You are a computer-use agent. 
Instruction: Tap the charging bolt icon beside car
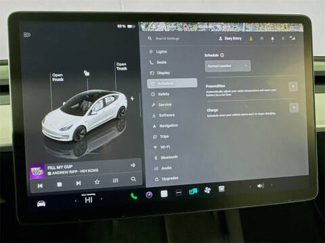click(x=132, y=99)
